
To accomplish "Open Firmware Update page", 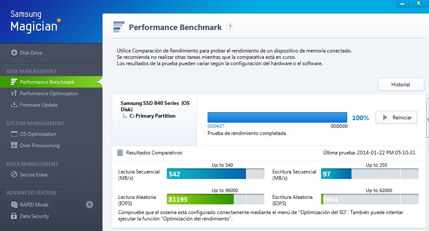I will pyautogui.click(x=39, y=105).
